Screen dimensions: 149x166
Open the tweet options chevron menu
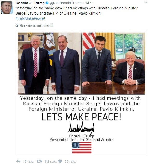click(146, 2)
